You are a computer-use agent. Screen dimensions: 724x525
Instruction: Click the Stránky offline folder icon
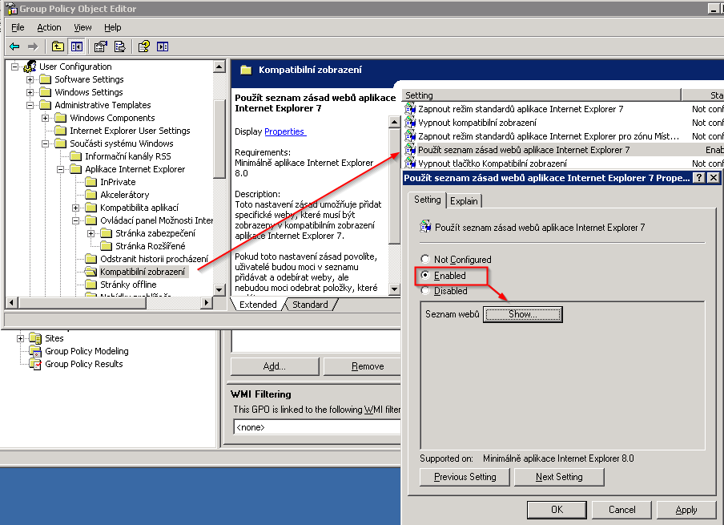pyautogui.click(x=91, y=285)
